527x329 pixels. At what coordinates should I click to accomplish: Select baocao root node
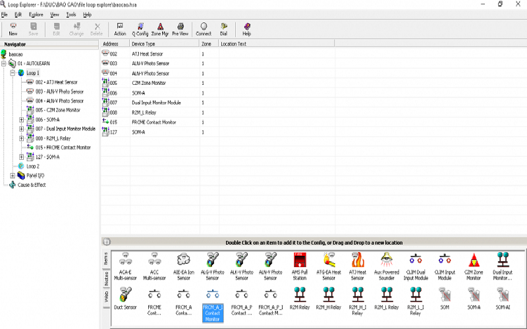16,55
